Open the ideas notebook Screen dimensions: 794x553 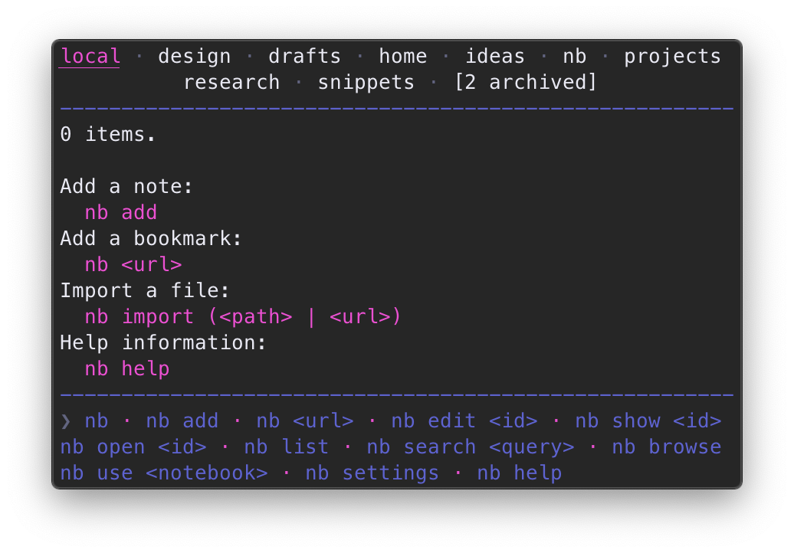(494, 55)
